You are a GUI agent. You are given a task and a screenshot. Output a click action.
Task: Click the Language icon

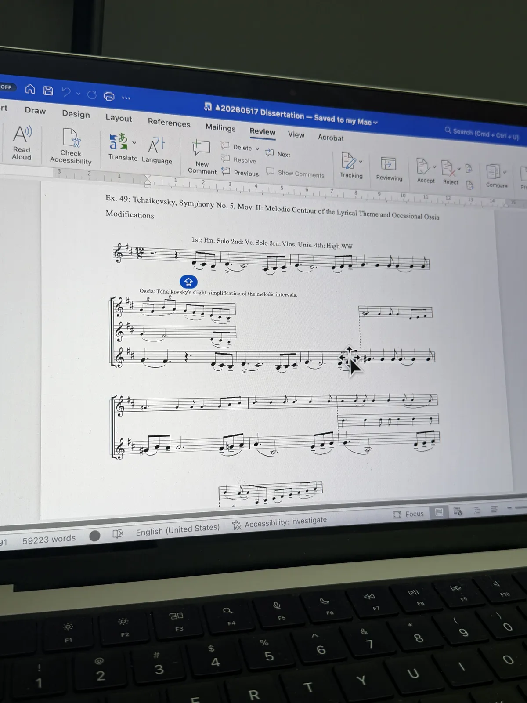(156, 145)
